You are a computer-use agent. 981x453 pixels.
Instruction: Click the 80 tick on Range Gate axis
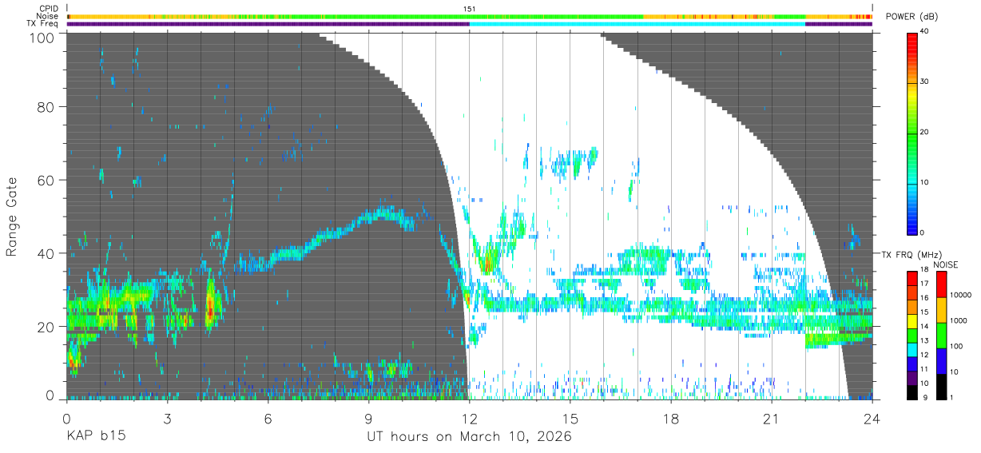click(x=46, y=107)
